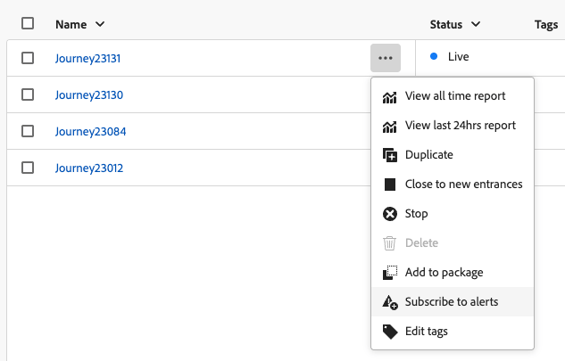Select the Journey23084 row checkbox
Image resolution: width=565 pixels, height=361 pixels.
click(28, 131)
